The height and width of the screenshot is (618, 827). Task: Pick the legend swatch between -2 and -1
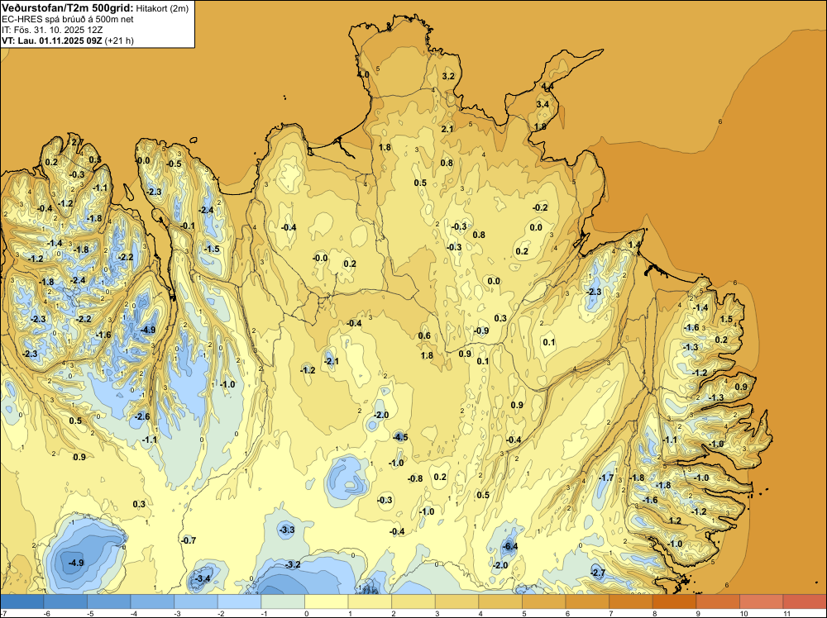(x=240, y=601)
